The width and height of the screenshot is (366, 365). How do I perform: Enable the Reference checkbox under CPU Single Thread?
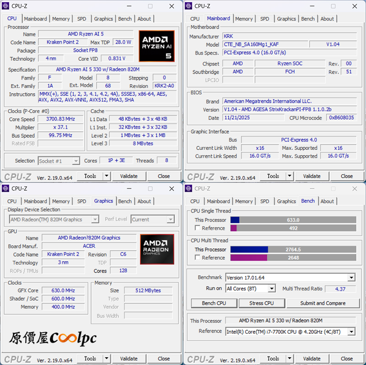point(198,228)
